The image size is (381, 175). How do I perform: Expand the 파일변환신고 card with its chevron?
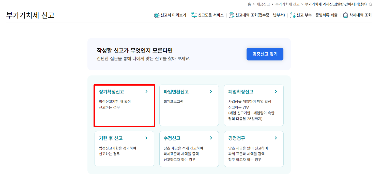211,92
